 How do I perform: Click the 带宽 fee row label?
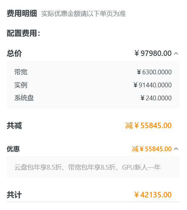(x=21, y=72)
